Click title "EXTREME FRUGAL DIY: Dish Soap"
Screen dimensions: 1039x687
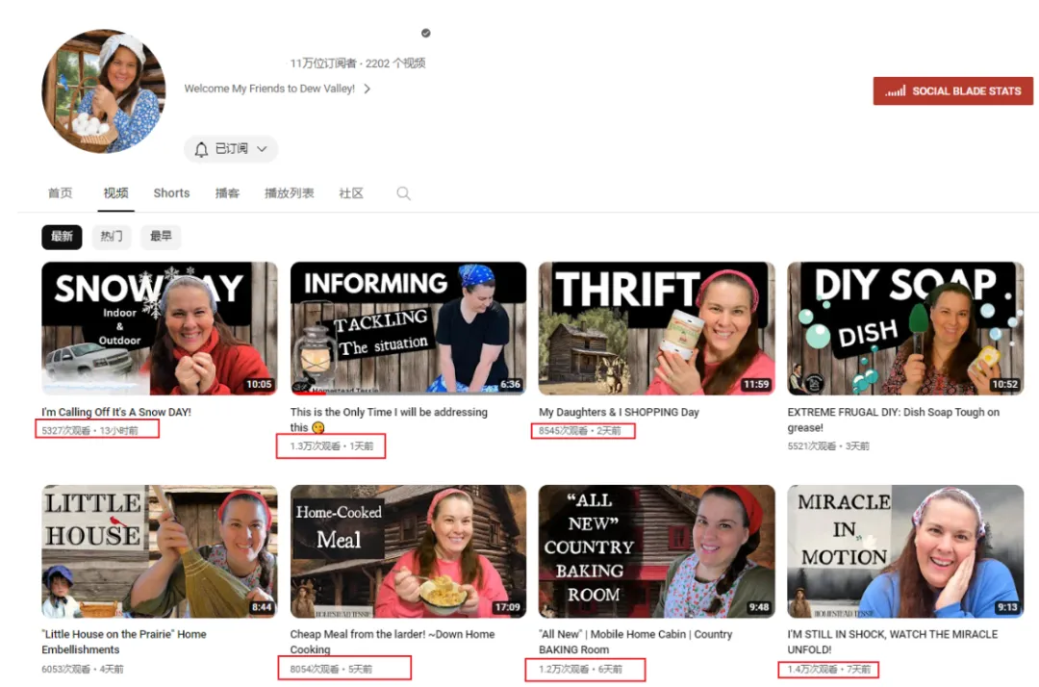pyautogui.click(x=893, y=420)
